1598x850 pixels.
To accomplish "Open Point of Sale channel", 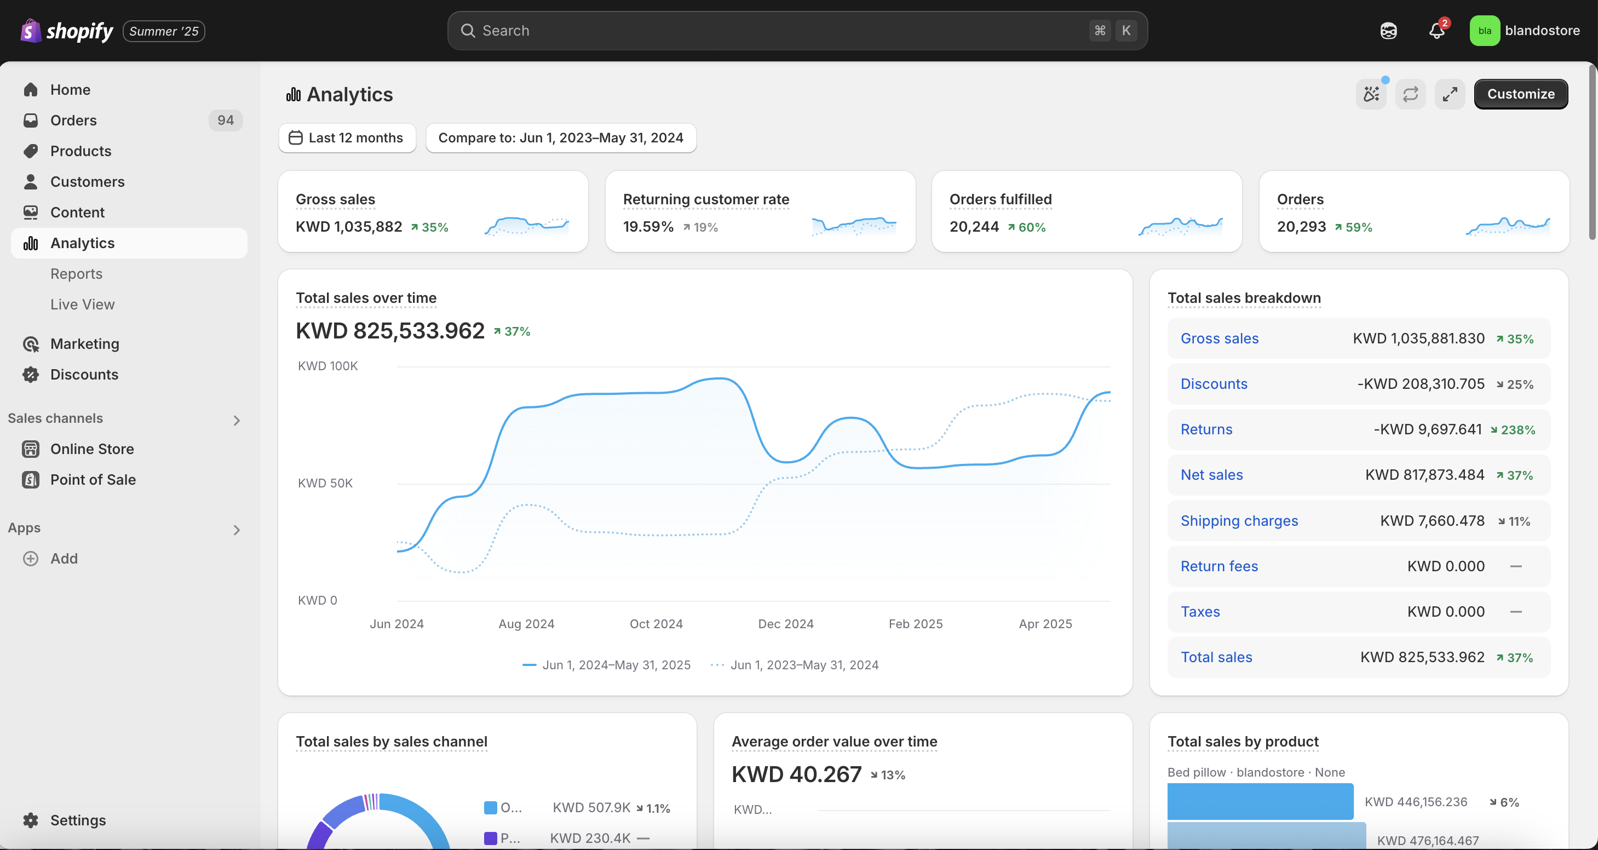I will tap(129, 480).
